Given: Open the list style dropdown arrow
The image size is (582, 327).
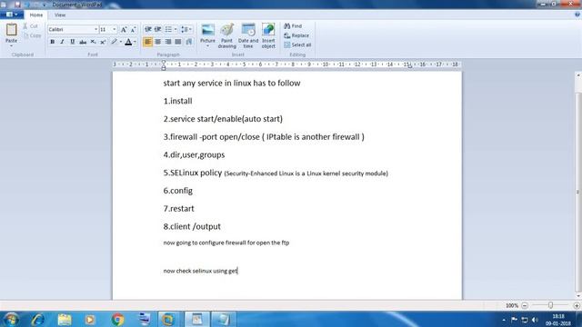Looking at the screenshot, I should pyautogui.click(x=176, y=29).
